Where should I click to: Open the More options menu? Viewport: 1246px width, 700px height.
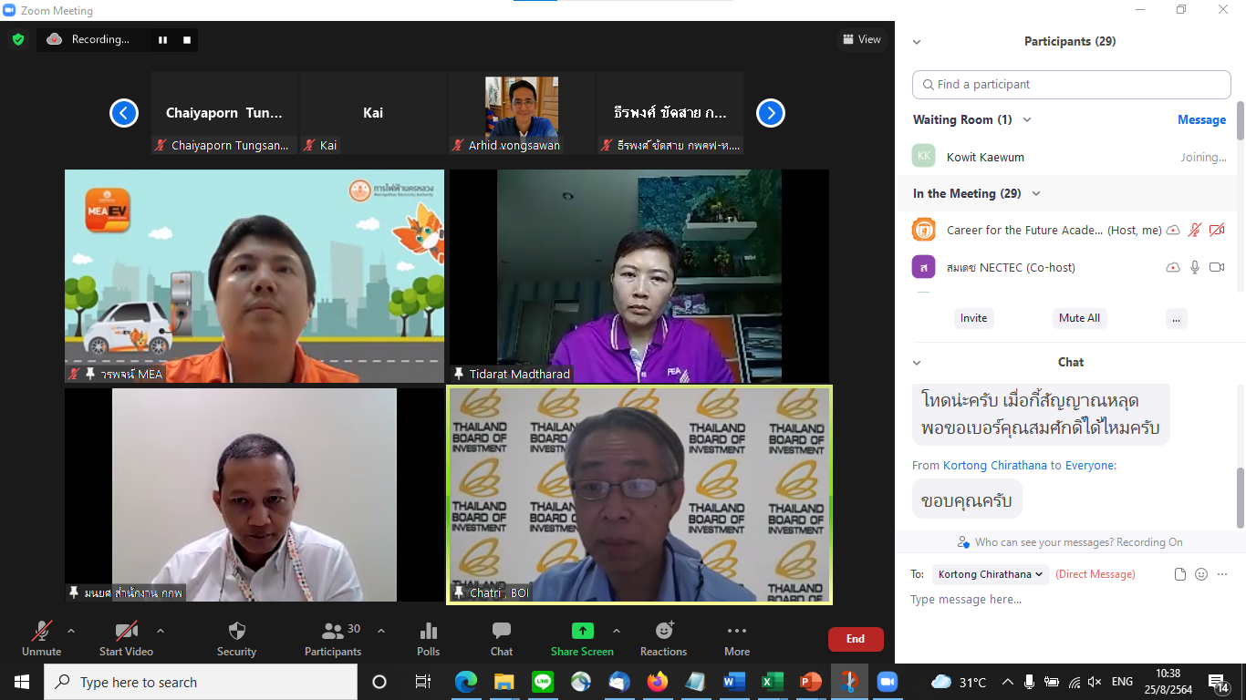point(737,637)
